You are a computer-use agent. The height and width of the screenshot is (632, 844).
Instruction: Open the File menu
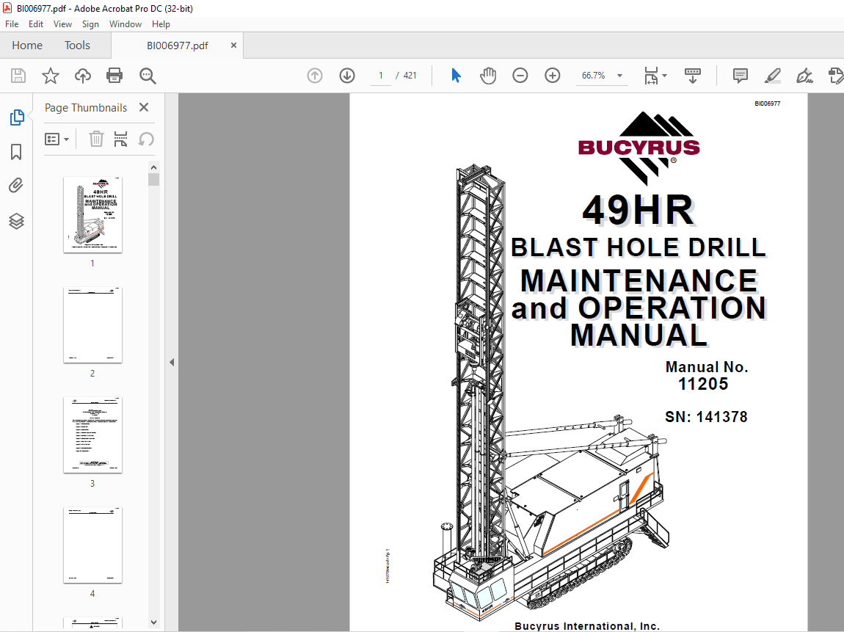pyautogui.click(x=12, y=24)
